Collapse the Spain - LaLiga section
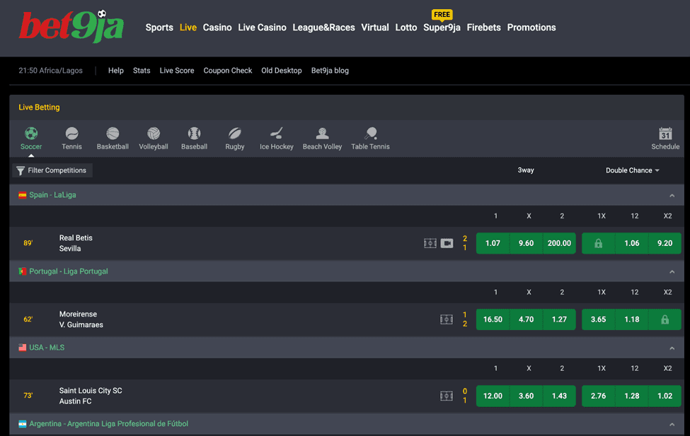690x436 pixels. tap(672, 195)
